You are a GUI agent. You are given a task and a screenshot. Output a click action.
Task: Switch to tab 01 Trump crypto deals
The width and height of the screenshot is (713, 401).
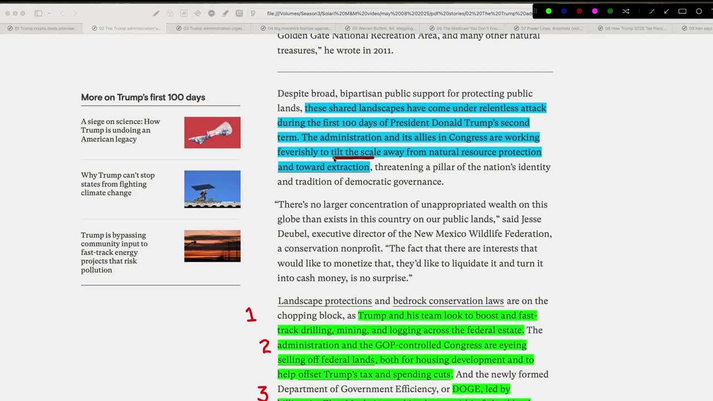pos(41,28)
